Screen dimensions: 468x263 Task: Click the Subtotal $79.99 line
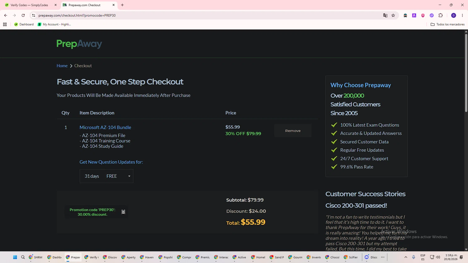(x=245, y=200)
